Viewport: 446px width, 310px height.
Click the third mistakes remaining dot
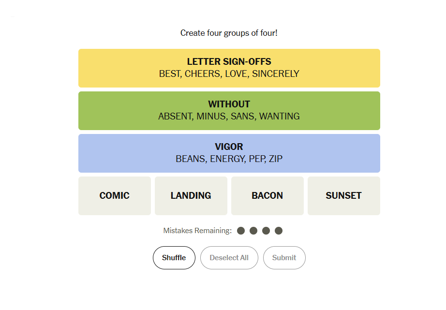pyautogui.click(x=266, y=231)
